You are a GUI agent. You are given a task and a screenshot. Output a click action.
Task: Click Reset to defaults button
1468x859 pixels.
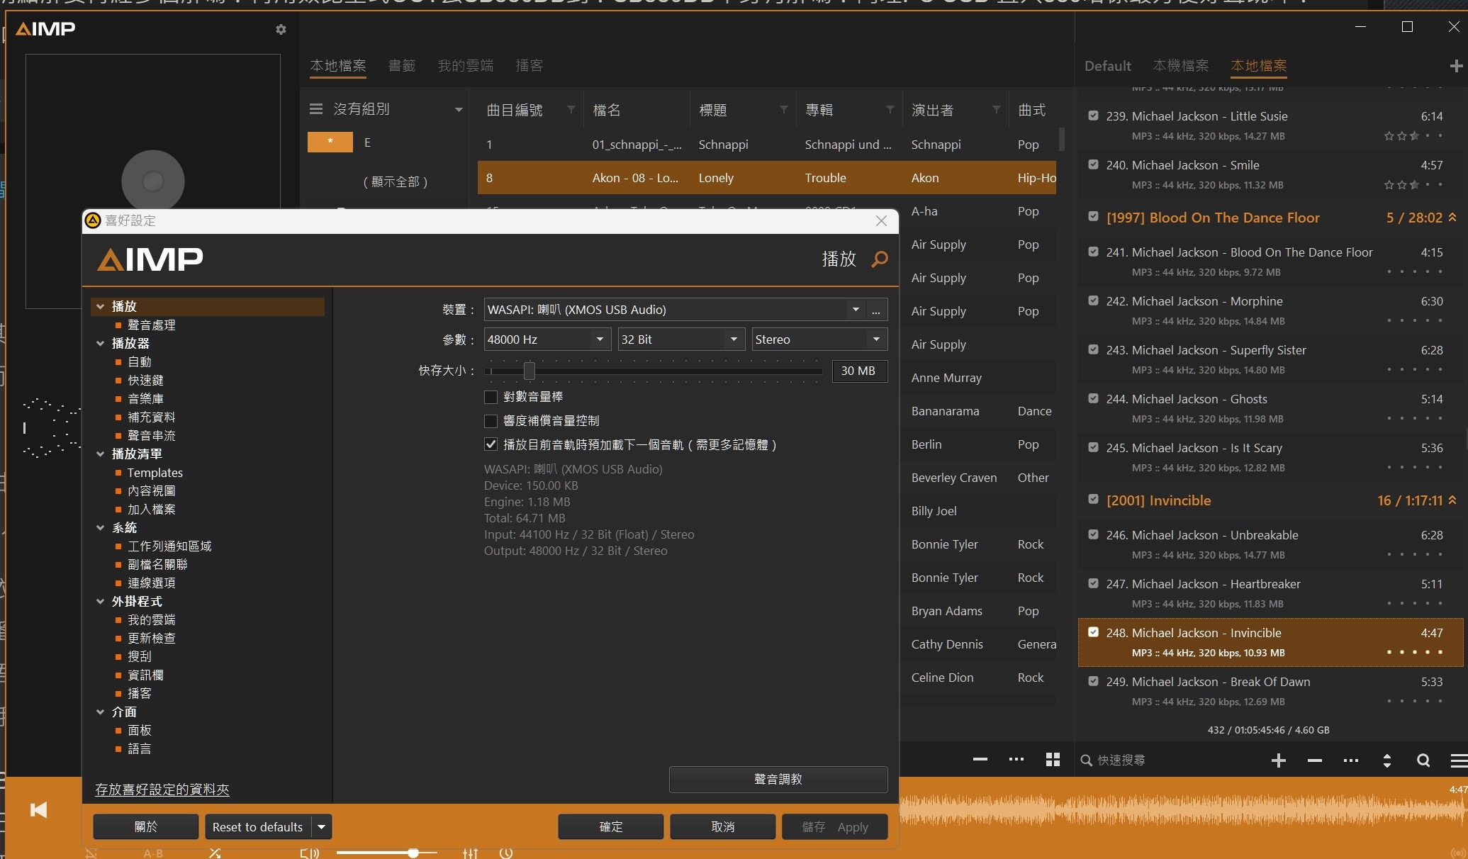(258, 827)
